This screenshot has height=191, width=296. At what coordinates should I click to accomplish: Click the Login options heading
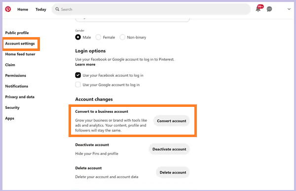(x=90, y=51)
